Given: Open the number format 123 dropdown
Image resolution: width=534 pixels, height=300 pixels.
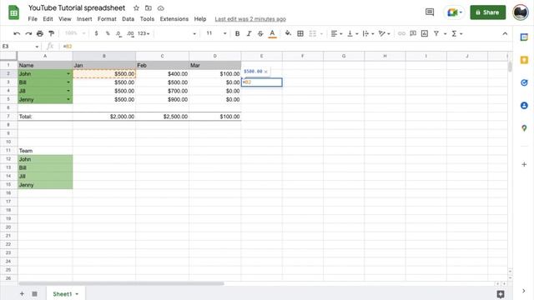Looking at the screenshot, I should 144,33.
